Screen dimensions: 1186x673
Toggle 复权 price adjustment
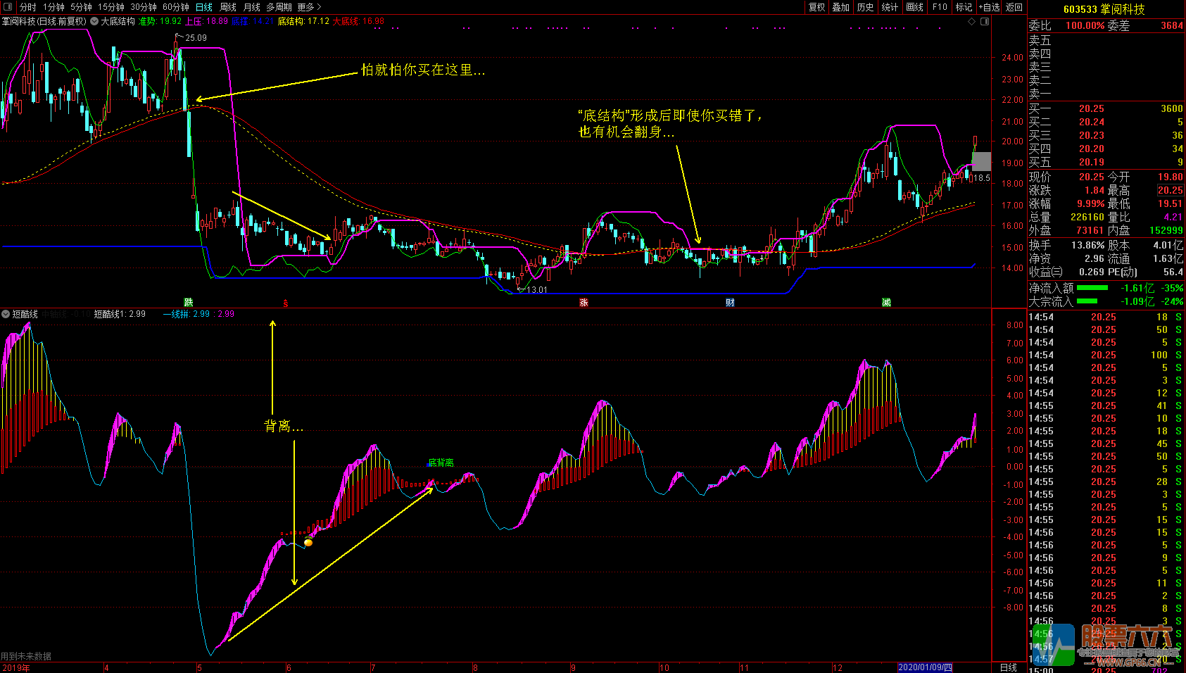coord(816,7)
